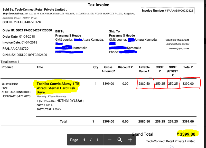Click the current page number field

84,140
